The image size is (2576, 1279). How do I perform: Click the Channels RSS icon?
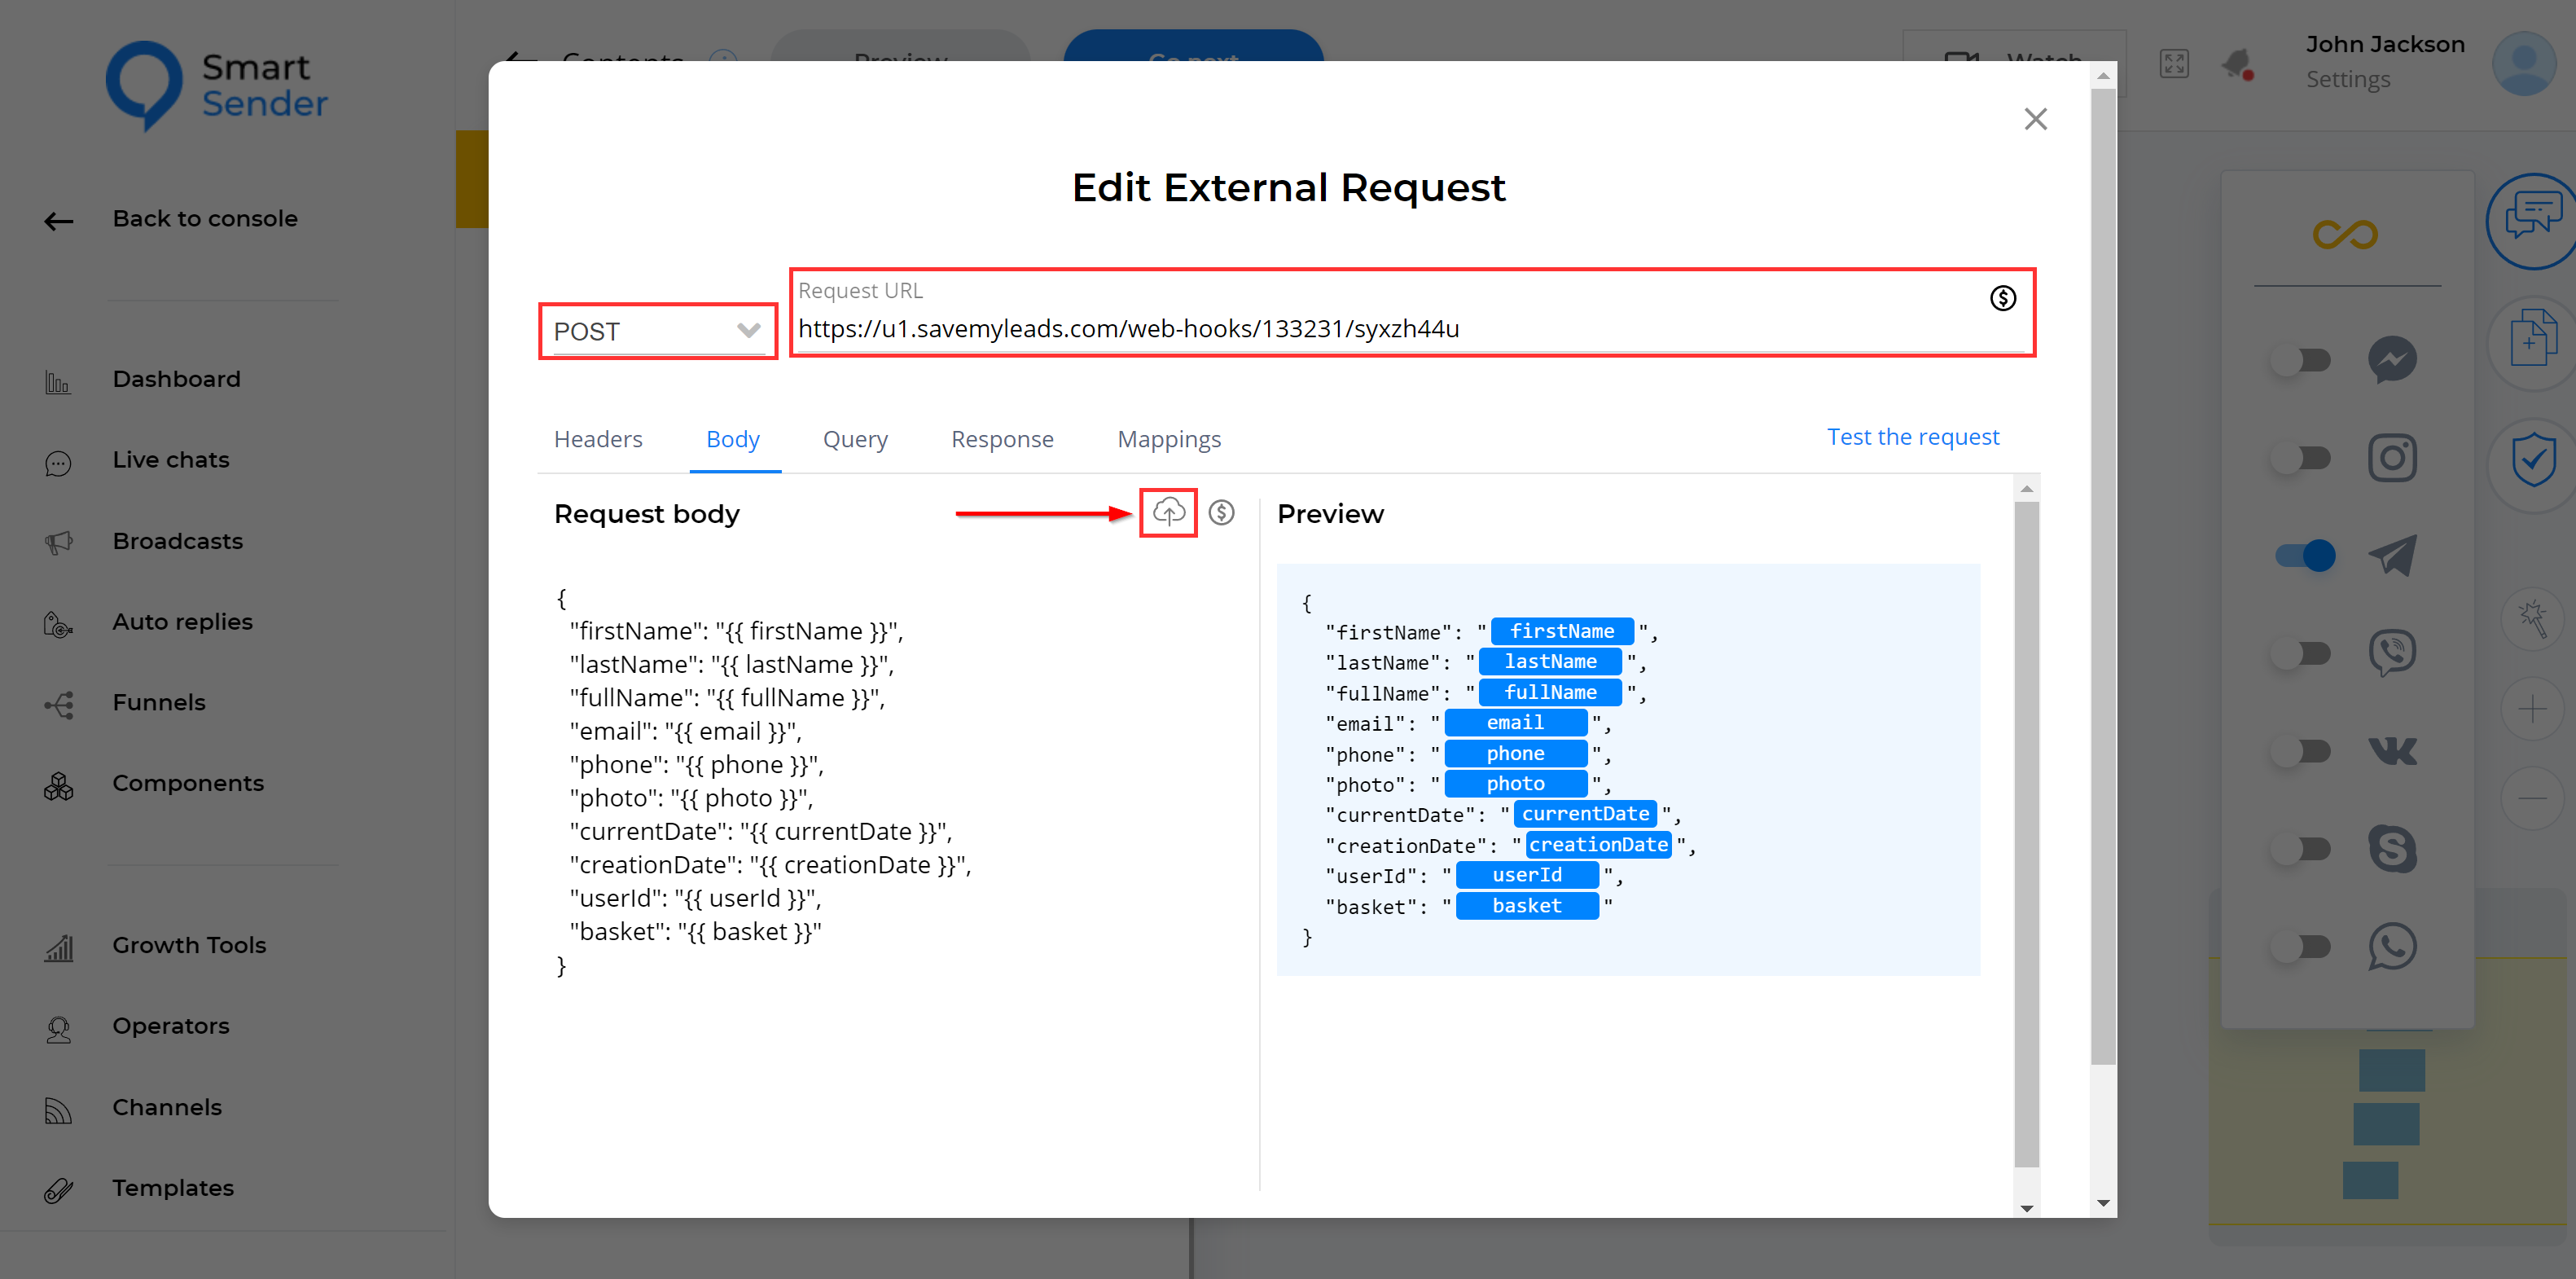(x=58, y=1110)
